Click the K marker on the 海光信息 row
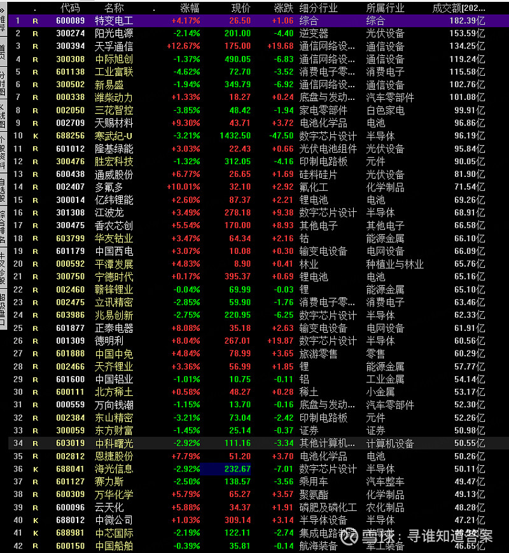 [x=35, y=470]
